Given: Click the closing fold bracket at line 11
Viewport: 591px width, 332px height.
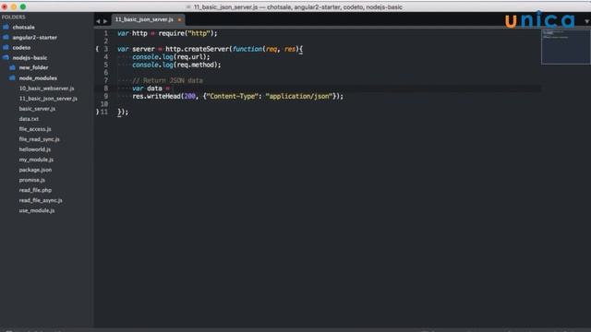Looking at the screenshot, I should point(97,112).
